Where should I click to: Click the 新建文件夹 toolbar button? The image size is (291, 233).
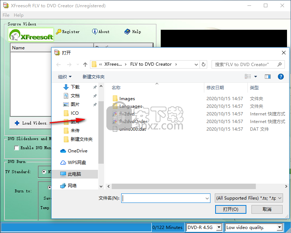coord(94,77)
